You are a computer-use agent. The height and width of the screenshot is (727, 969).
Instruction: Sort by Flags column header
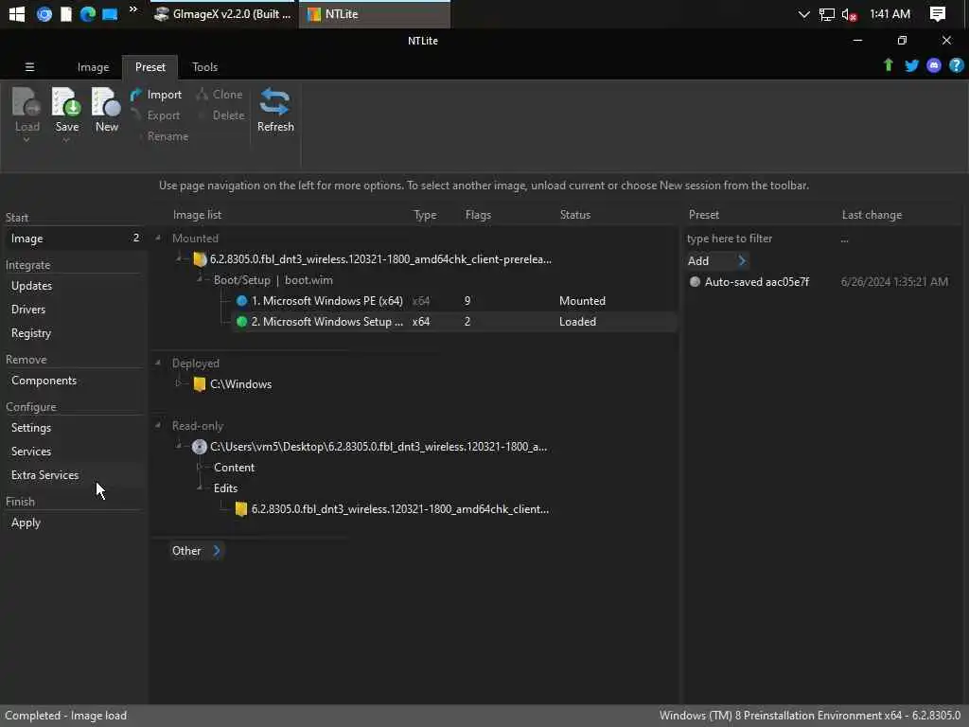(478, 215)
